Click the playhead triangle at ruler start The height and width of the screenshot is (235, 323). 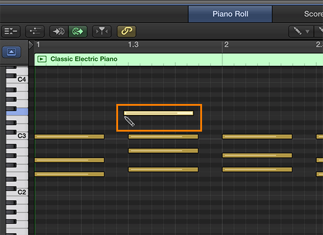[x=31, y=45]
